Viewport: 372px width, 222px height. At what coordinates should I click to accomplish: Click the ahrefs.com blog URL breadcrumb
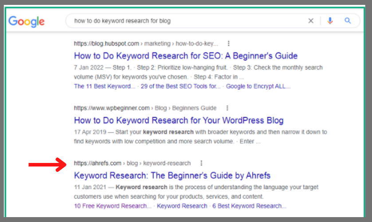(x=132, y=163)
